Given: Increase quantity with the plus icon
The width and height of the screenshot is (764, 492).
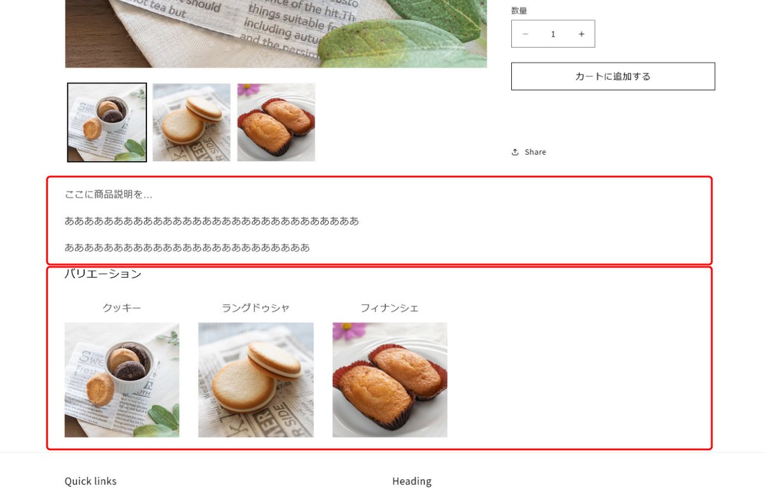Looking at the screenshot, I should [581, 34].
